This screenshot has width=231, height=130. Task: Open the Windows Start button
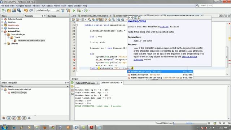click(4, 127)
